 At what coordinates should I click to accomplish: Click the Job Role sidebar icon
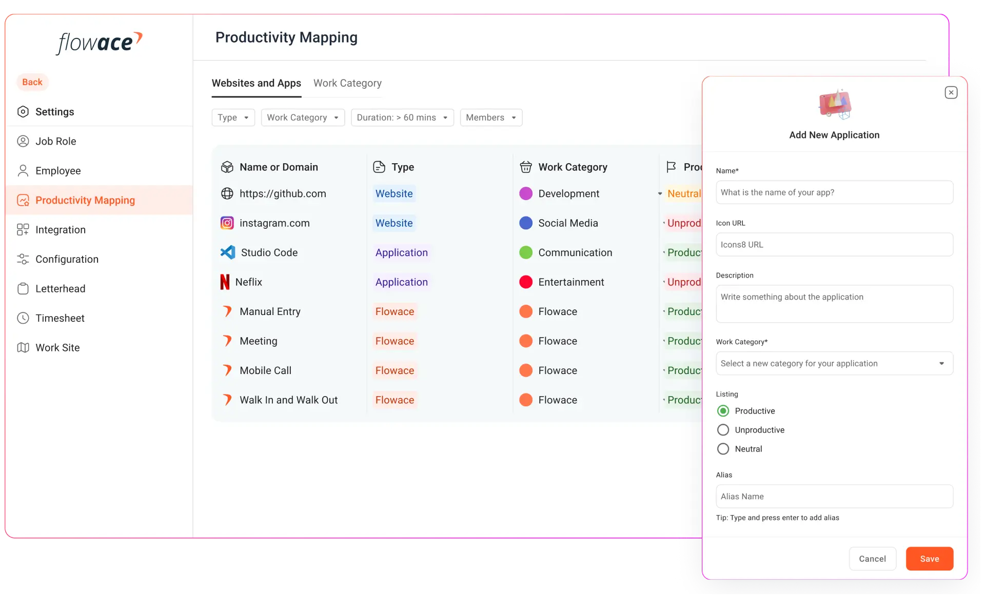pos(22,141)
